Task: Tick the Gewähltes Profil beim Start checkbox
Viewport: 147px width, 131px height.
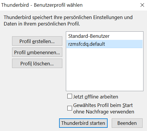Action: pyautogui.click(x=70, y=108)
